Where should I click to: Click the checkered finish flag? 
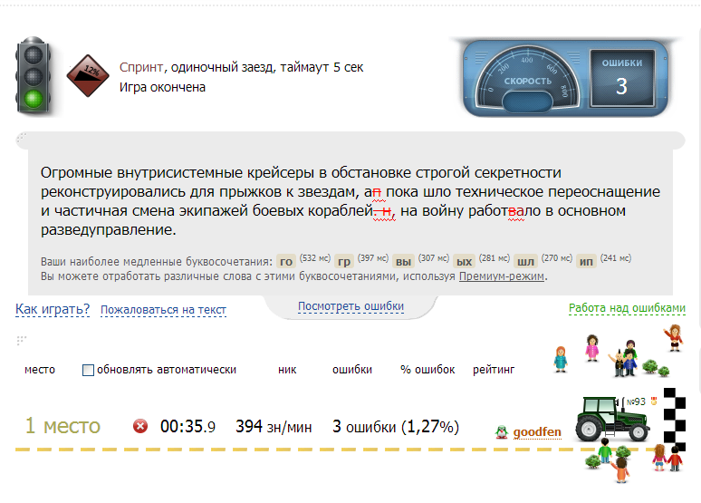(x=674, y=420)
